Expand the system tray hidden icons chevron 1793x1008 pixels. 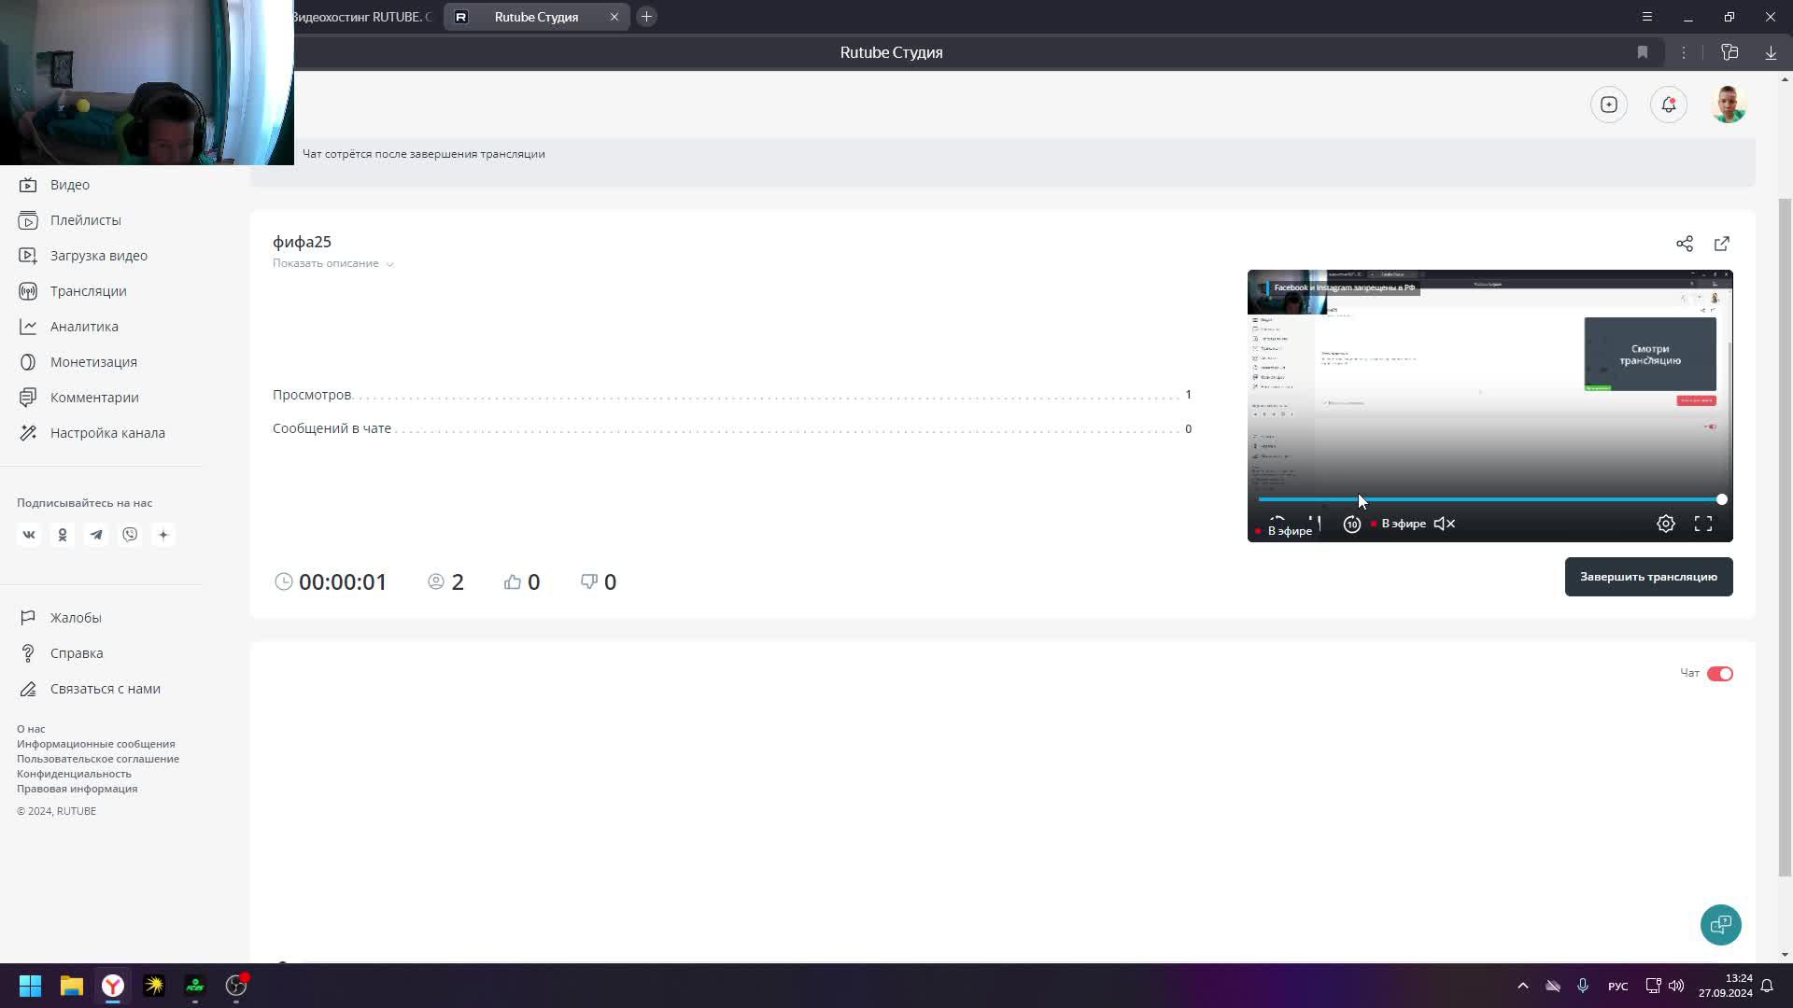[1522, 986]
